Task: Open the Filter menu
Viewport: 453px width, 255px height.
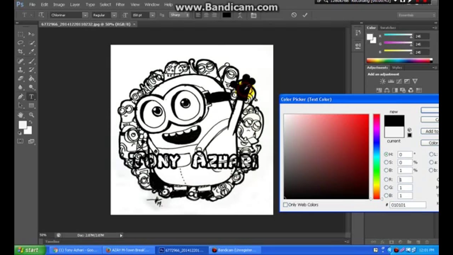Action: click(x=120, y=5)
